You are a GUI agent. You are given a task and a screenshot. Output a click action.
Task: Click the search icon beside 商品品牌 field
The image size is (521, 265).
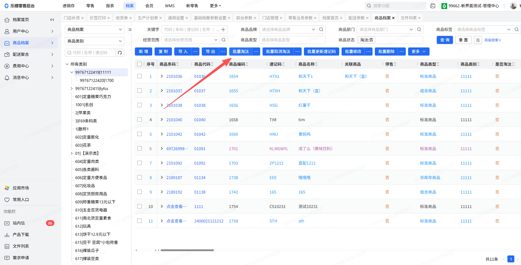point(321,30)
